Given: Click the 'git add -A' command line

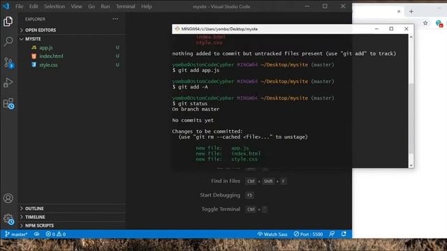Looking at the screenshot, I should pyautogui.click(x=190, y=86).
